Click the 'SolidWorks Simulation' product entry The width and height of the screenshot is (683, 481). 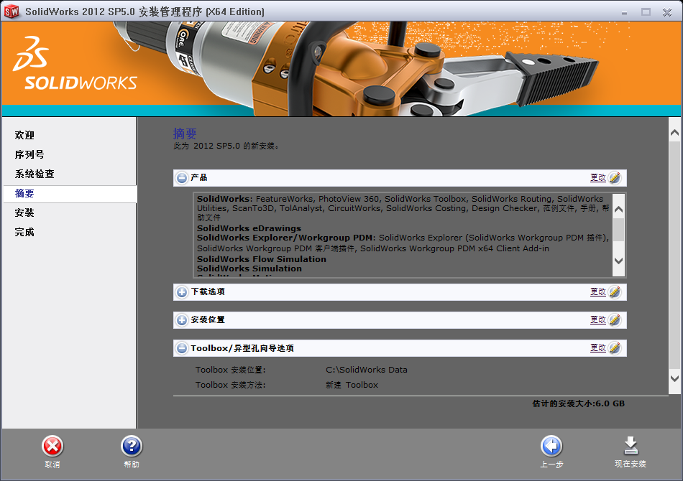click(249, 268)
